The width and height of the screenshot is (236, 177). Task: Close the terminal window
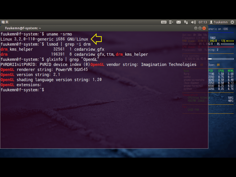204,28
